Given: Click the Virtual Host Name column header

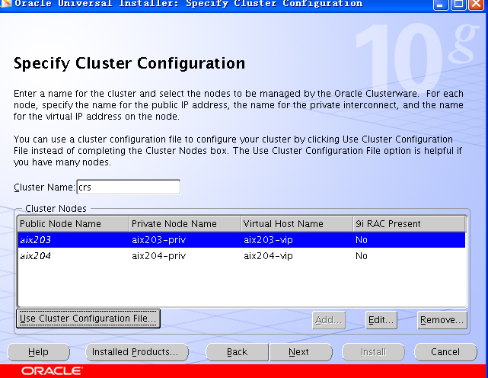Looking at the screenshot, I should 297,224.
